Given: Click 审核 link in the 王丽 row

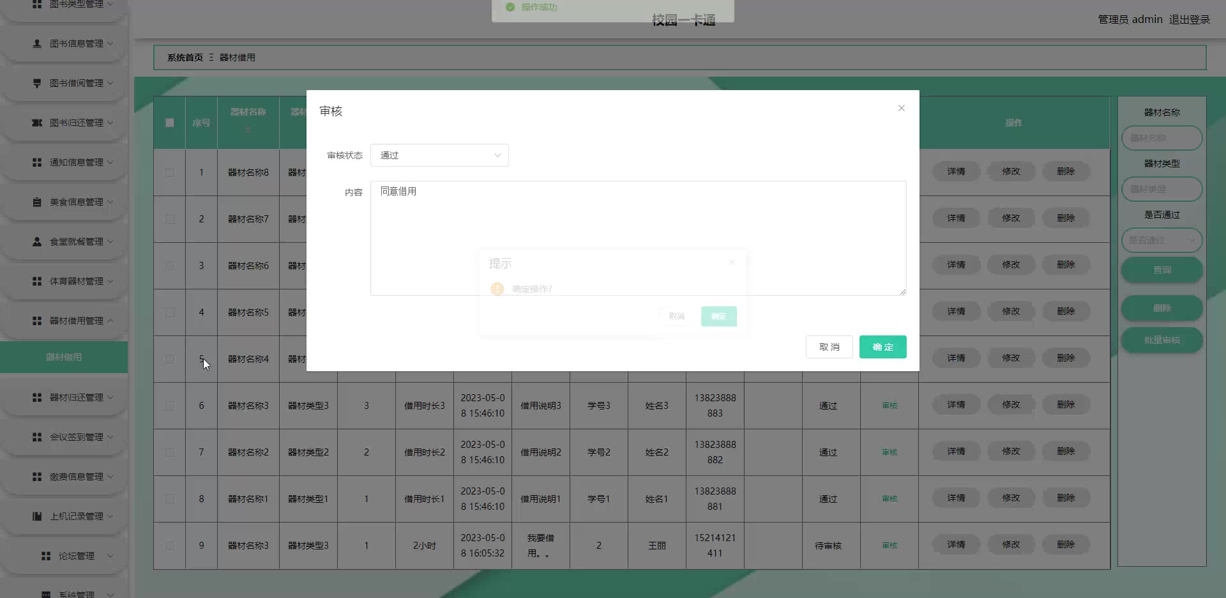Looking at the screenshot, I should (889, 546).
